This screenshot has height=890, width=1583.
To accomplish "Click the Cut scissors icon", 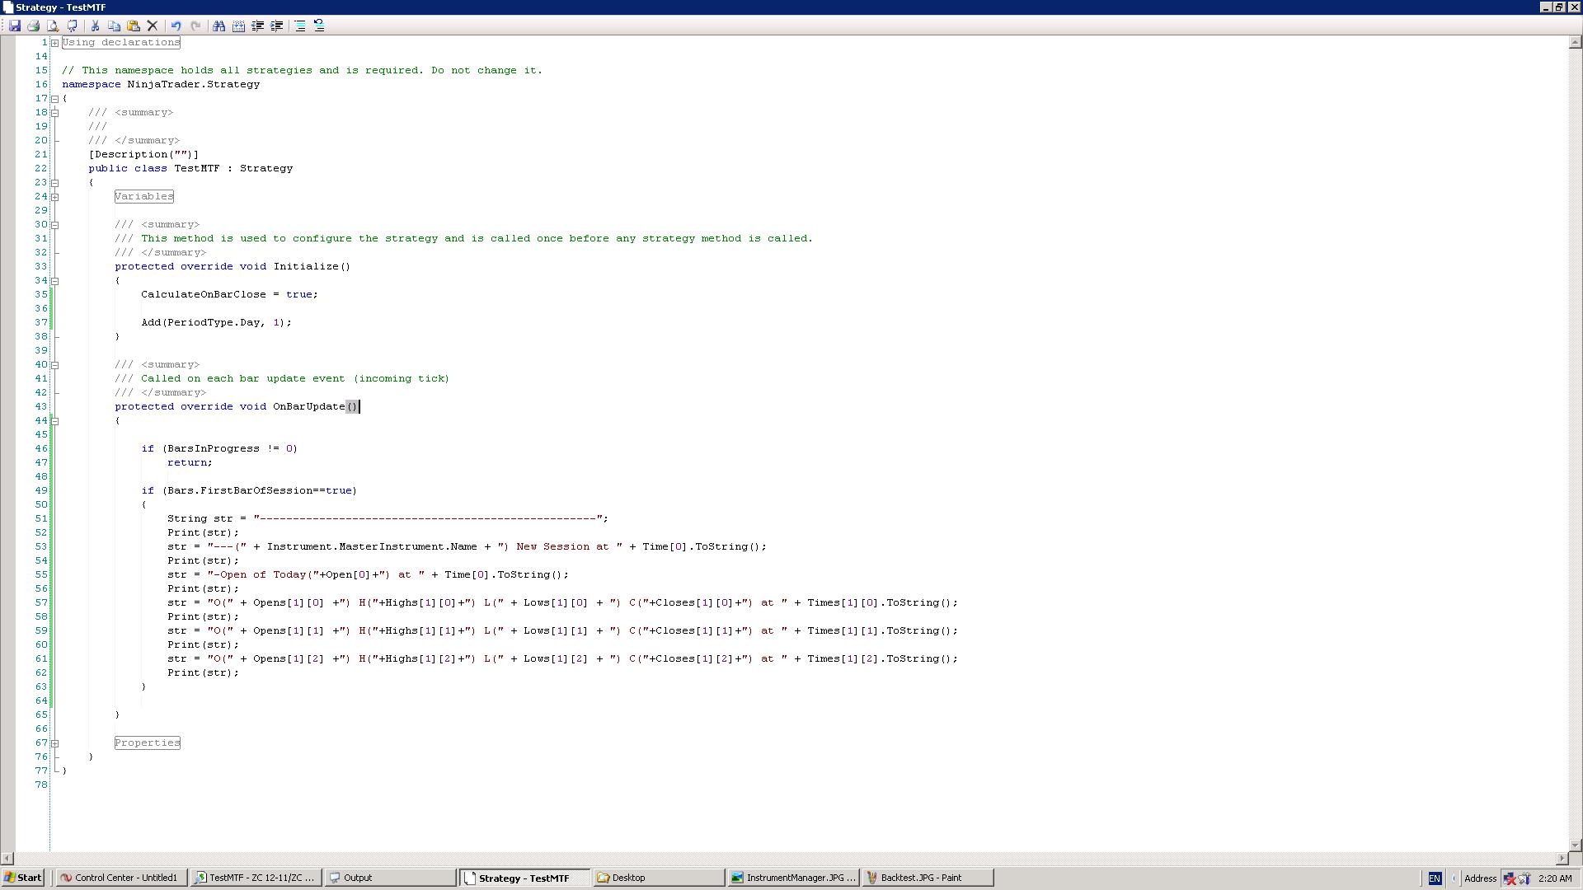I will [95, 26].
